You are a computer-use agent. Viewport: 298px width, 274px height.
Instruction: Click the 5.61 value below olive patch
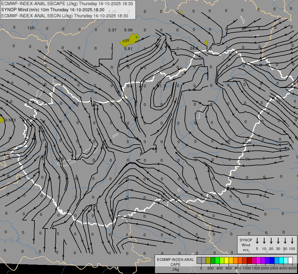128,49
